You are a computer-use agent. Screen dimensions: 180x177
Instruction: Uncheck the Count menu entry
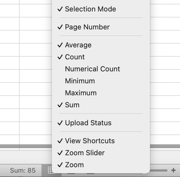75,57
